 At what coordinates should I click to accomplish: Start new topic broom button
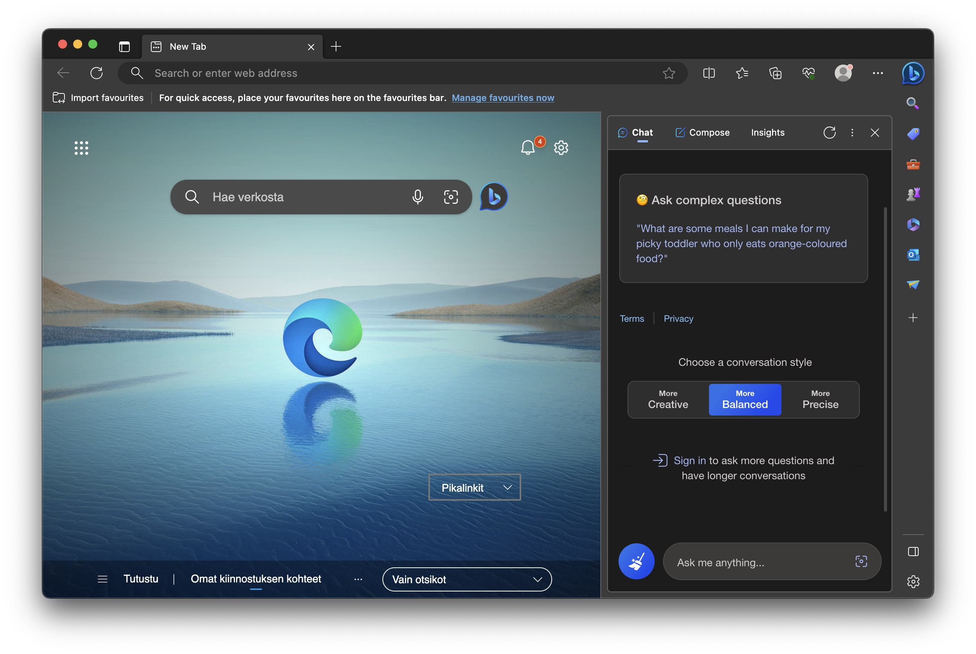tap(636, 561)
